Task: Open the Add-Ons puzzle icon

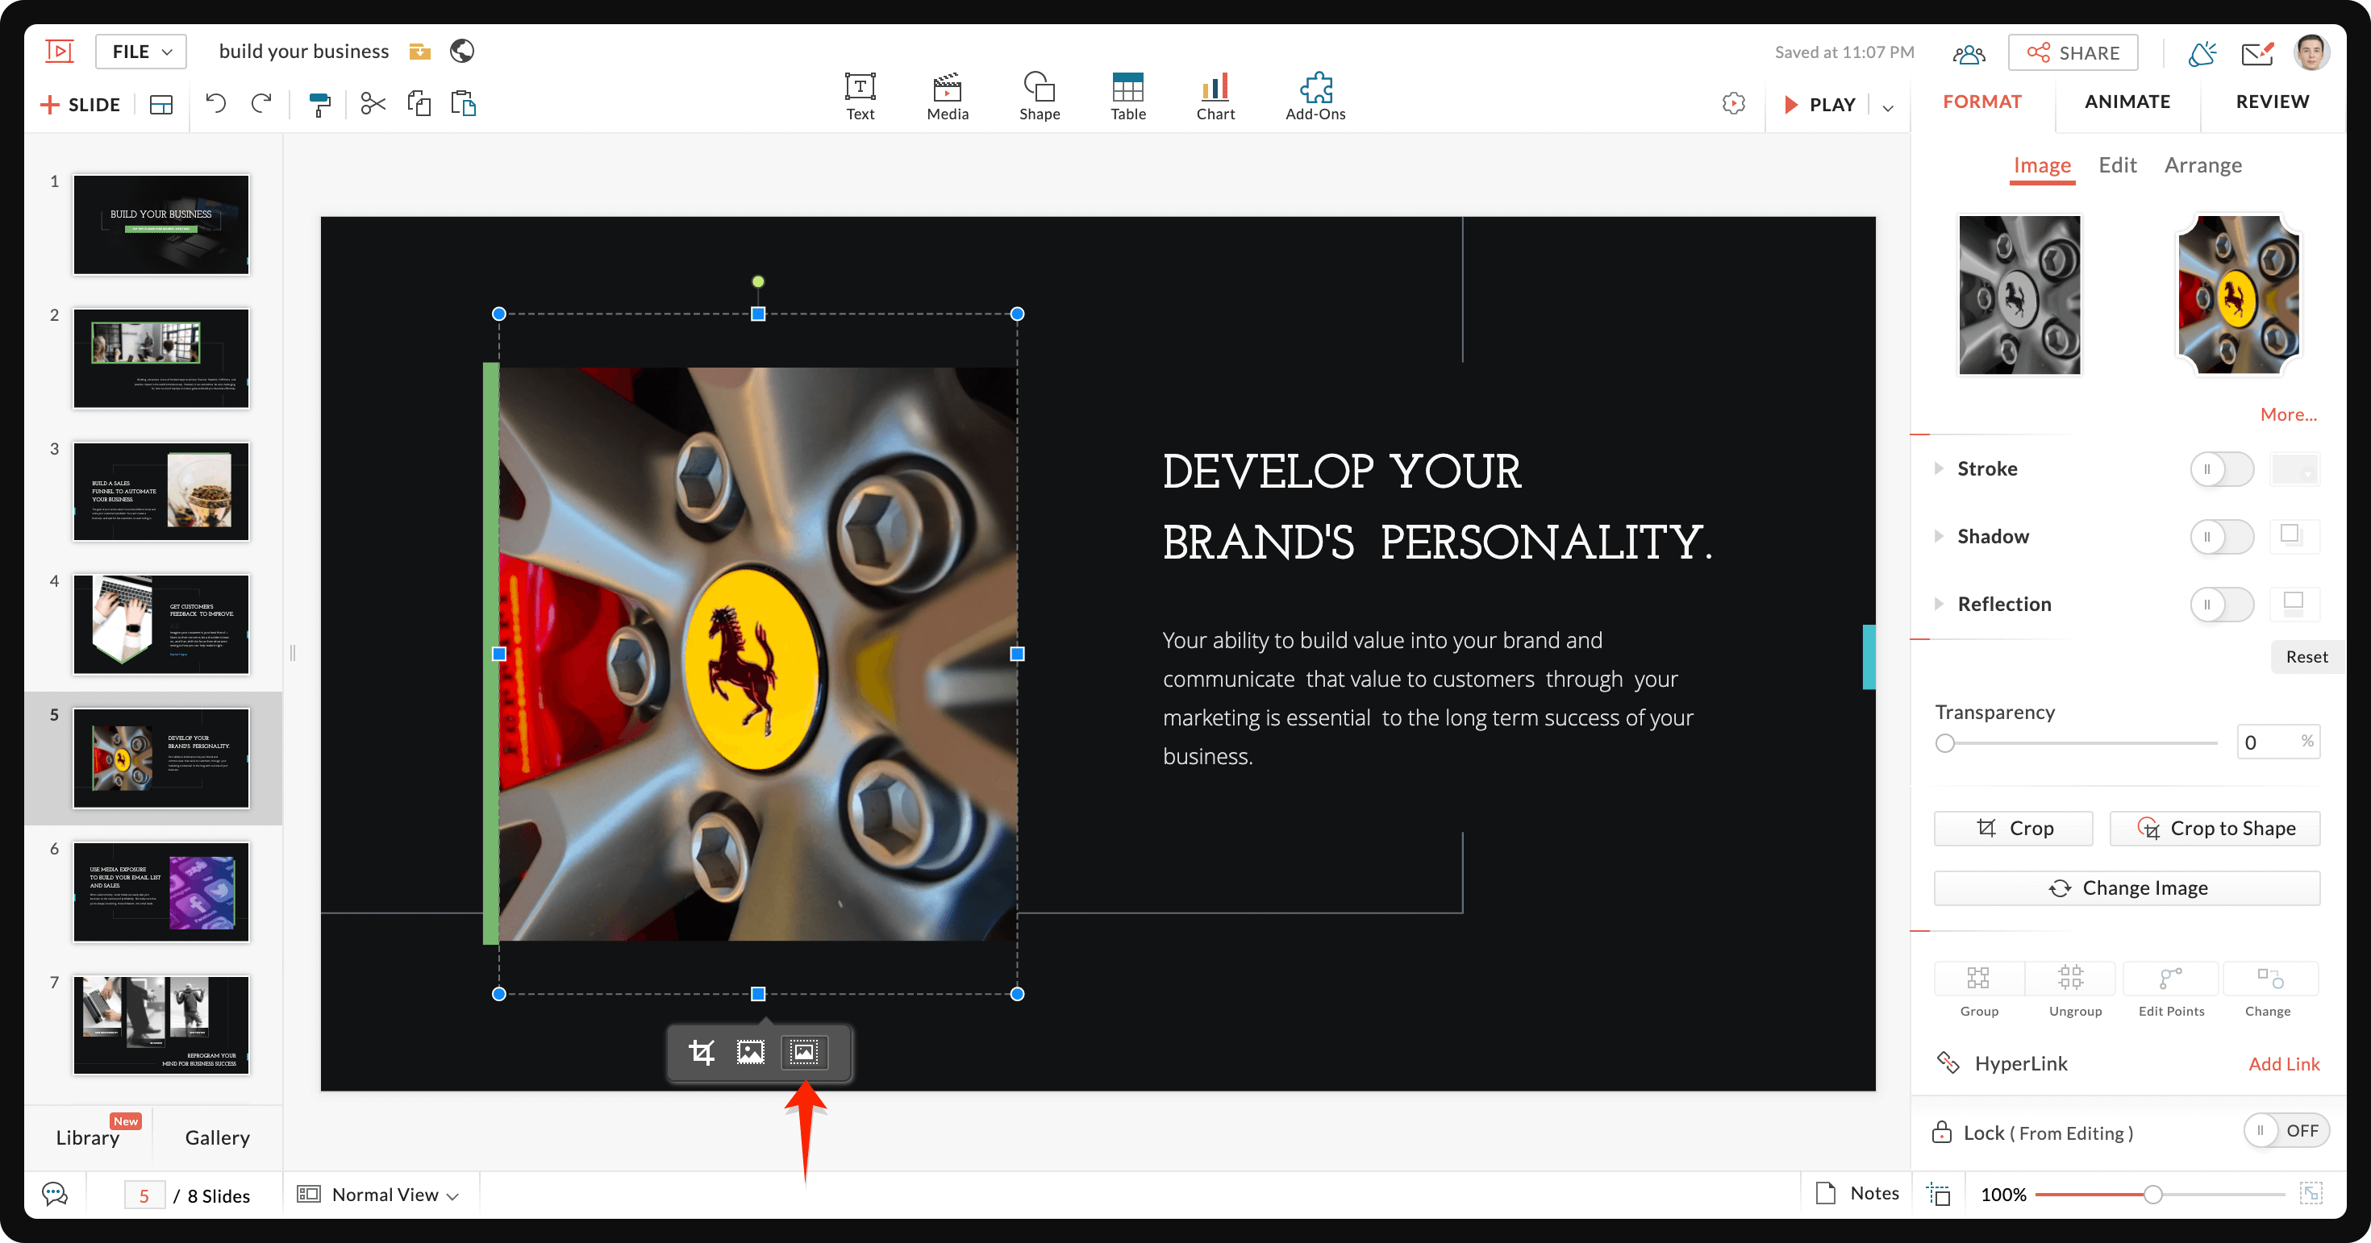Action: tap(1315, 96)
